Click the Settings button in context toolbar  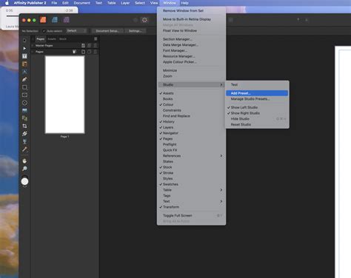(x=135, y=31)
